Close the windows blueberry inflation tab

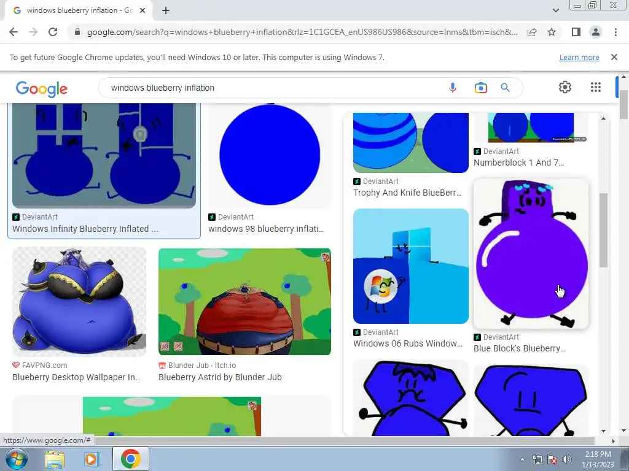143,11
